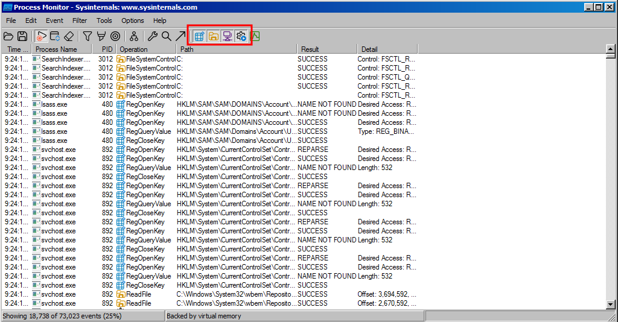Click the Path column header
The height and width of the screenshot is (322, 618).
237,49
